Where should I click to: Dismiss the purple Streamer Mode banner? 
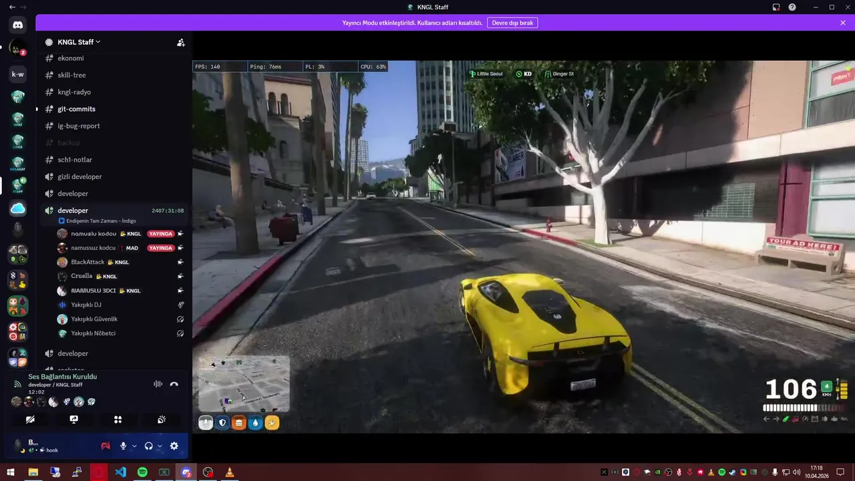point(843,23)
